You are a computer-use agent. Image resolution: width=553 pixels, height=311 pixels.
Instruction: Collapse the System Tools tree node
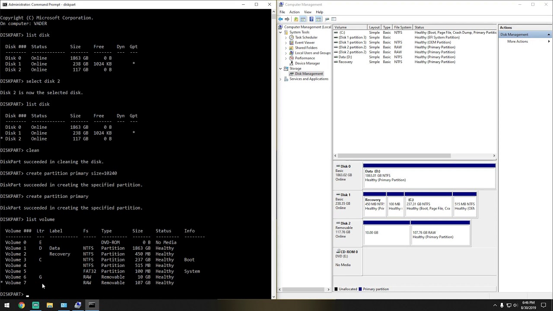pos(280,32)
